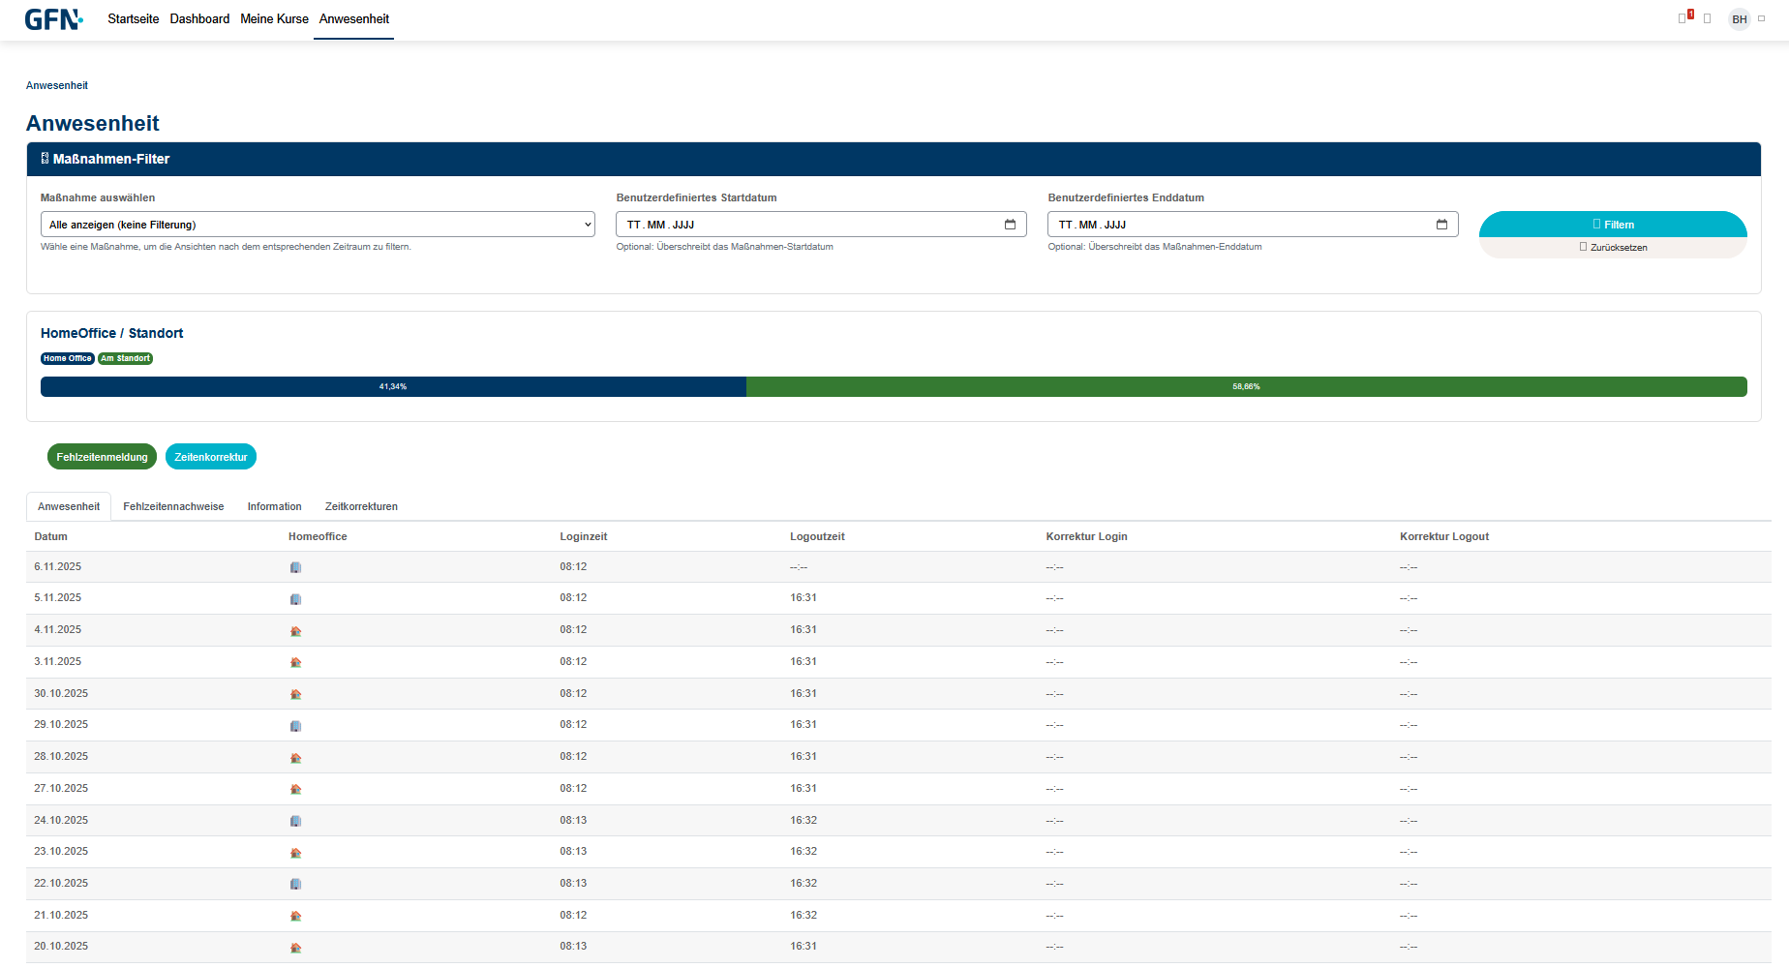Click the GFN logo in header
Viewport: 1789px width, 968px height.
(x=53, y=19)
